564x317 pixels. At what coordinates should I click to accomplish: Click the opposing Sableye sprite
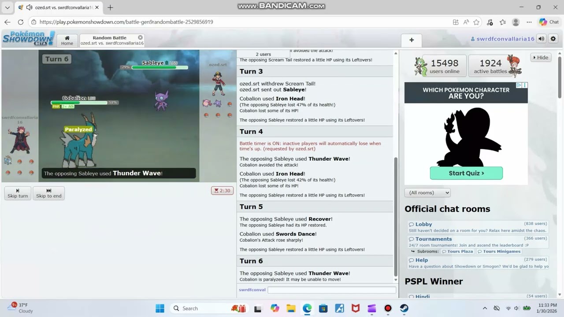tap(161, 100)
